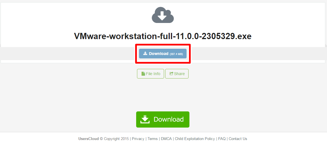The width and height of the screenshot is (327, 144).
Task: Open the Child Exploitation Policy link
Action: 195,139
